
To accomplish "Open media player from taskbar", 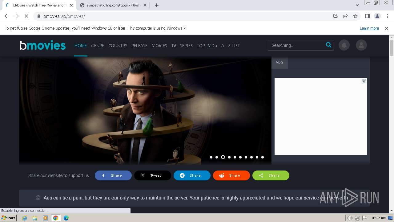I will click(x=45, y=218).
